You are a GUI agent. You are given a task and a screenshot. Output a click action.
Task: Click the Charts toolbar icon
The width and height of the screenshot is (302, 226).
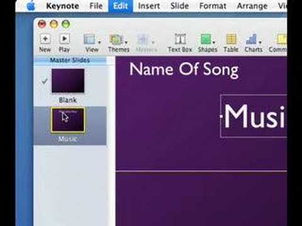coord(251,39)
